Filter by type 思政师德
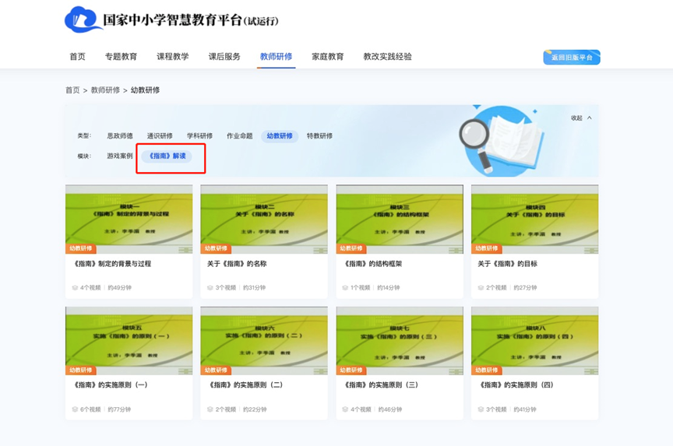The width and height of the screenshot is (673, 446). coord(120,136)
